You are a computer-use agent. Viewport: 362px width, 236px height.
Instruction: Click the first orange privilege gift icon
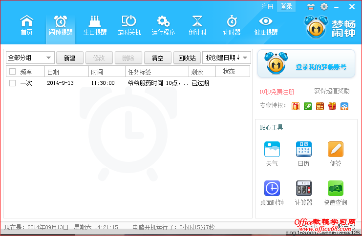pyautogui.click(x=296, y=106)
